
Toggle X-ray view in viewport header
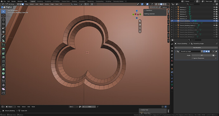156,4
